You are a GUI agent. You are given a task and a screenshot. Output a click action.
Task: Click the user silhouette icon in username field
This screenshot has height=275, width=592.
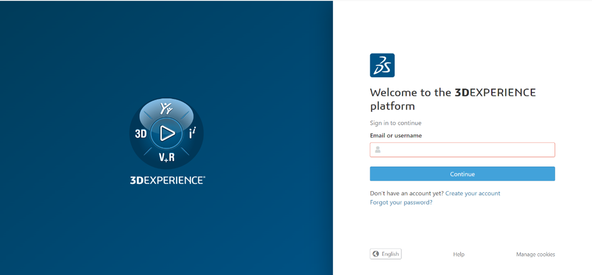point(378,150)
